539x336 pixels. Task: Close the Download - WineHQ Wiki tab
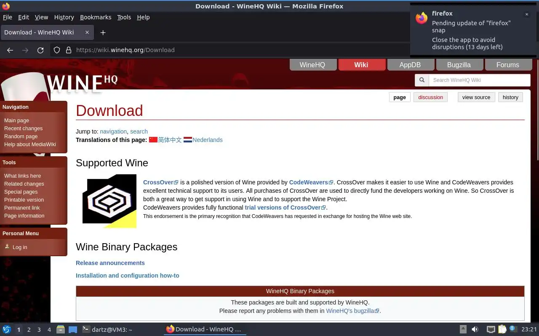87,32
